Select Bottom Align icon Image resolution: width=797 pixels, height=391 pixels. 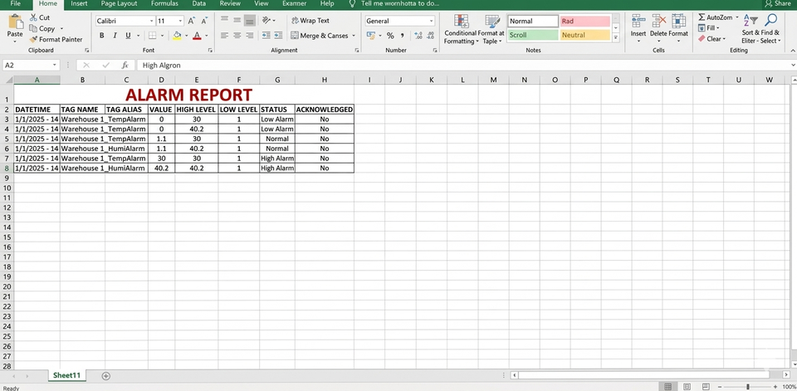250,20
